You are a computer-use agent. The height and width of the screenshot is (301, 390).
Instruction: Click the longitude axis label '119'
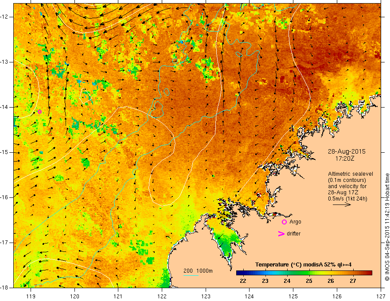pos(31,296)
